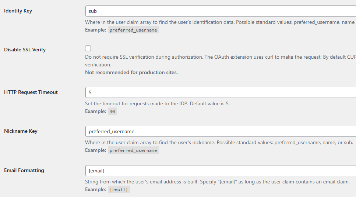Click the "Email Formatting" setting label
This screenshot has width=356, height=197.
point(24,171)
